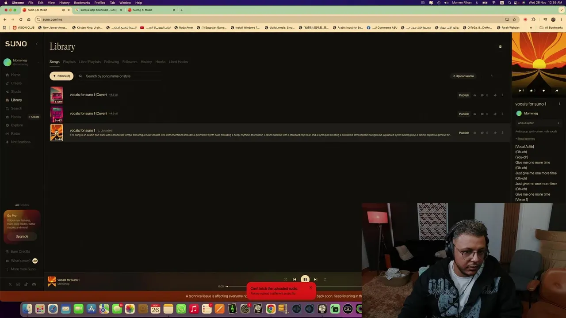Share the 1:29 Cover song
Viewport: 566px width, 318px height.
click(495, 95)
